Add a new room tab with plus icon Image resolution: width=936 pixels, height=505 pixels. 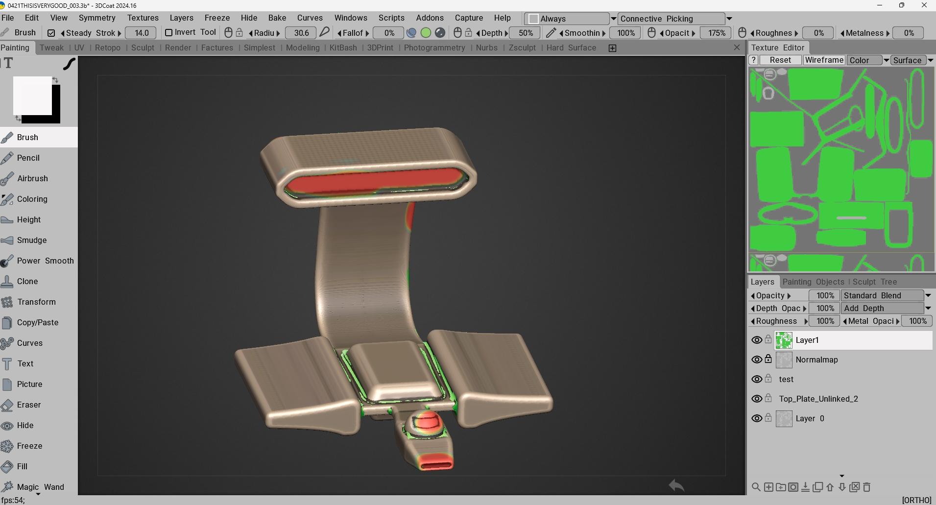pos(612,48)
